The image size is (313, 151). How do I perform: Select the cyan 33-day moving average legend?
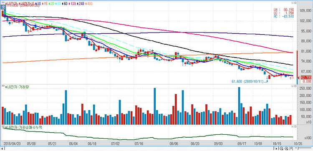[58, 4]
